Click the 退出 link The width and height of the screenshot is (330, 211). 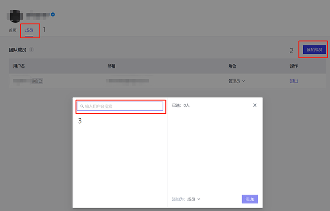[x=294, y=81]
